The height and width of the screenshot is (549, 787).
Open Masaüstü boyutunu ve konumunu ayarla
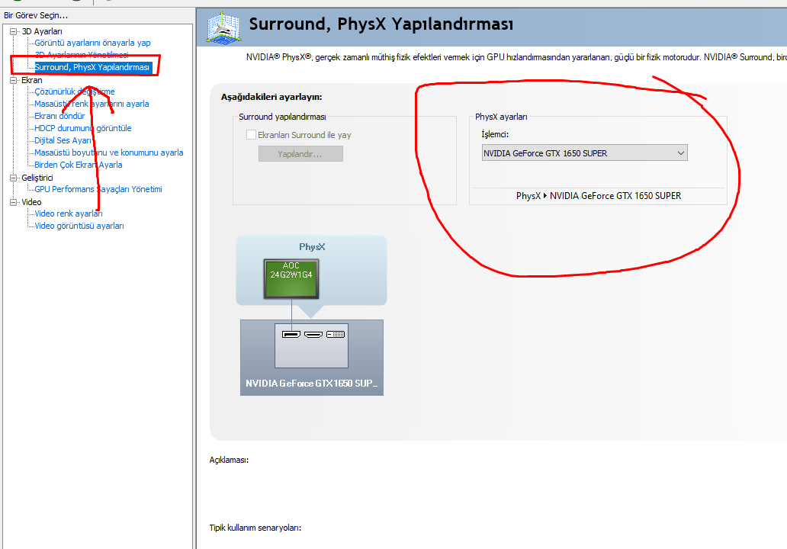pyautogui.click(x=108, y=152)
